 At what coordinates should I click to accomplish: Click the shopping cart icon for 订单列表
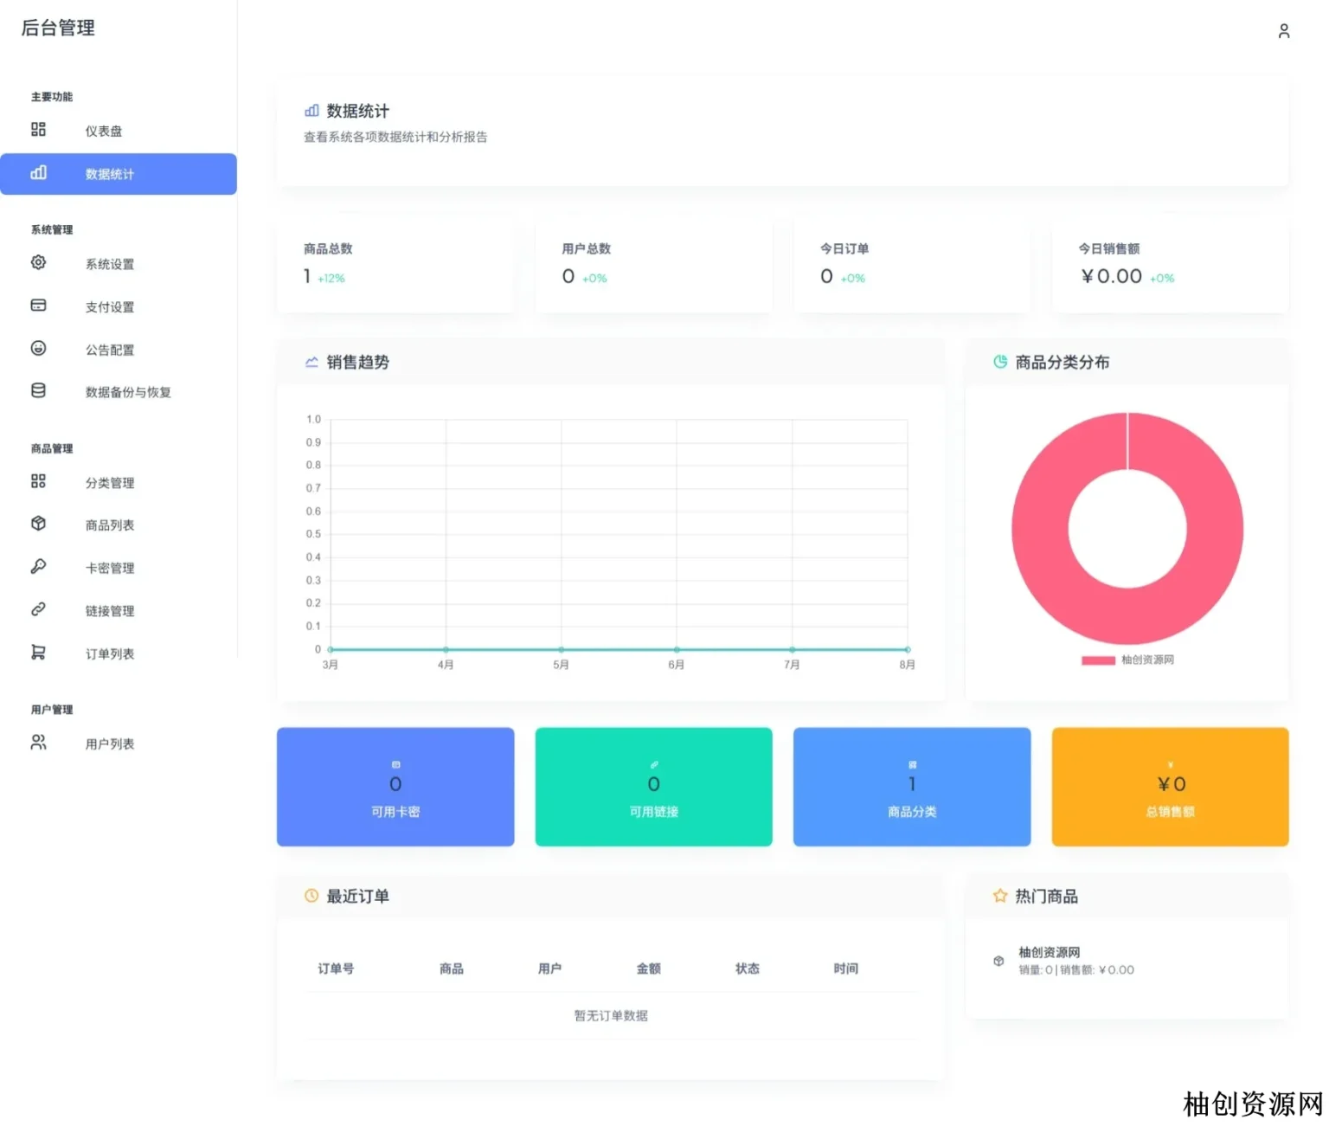point(38,653)
